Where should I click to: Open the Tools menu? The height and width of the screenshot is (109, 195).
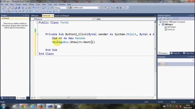(x=50, y=4)
